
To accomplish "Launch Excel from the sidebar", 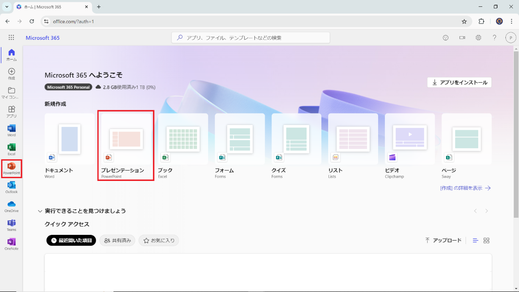I will [x=12, y=149].
